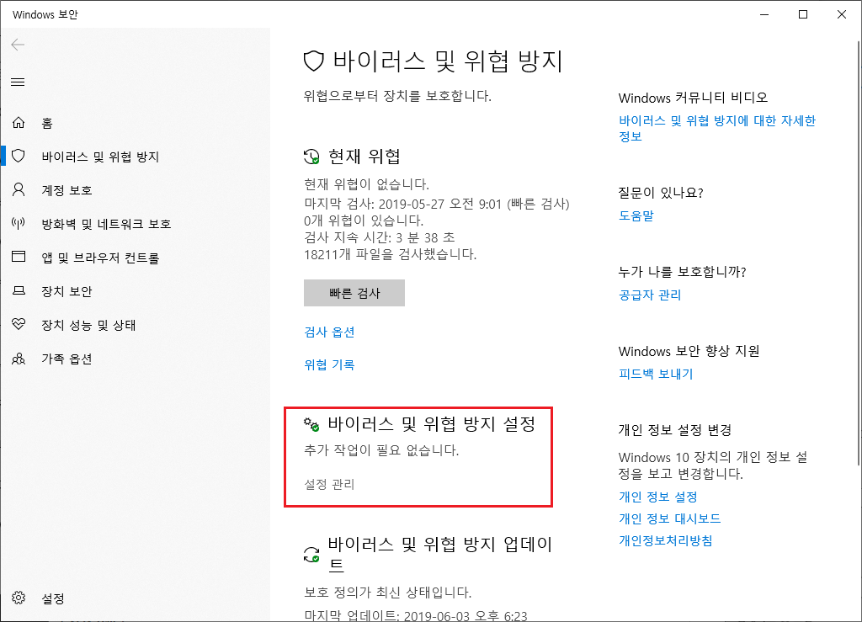Open 가족 옵션 in sidebar
This screenshot has width=862, height=622.
(x=67, y=359)
